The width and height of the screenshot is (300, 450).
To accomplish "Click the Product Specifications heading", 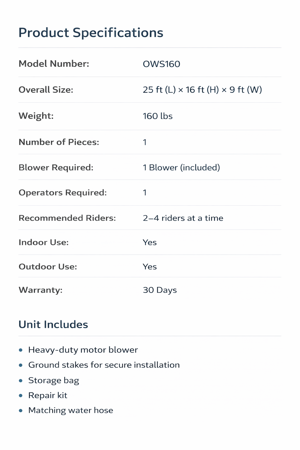I will 91,33.
